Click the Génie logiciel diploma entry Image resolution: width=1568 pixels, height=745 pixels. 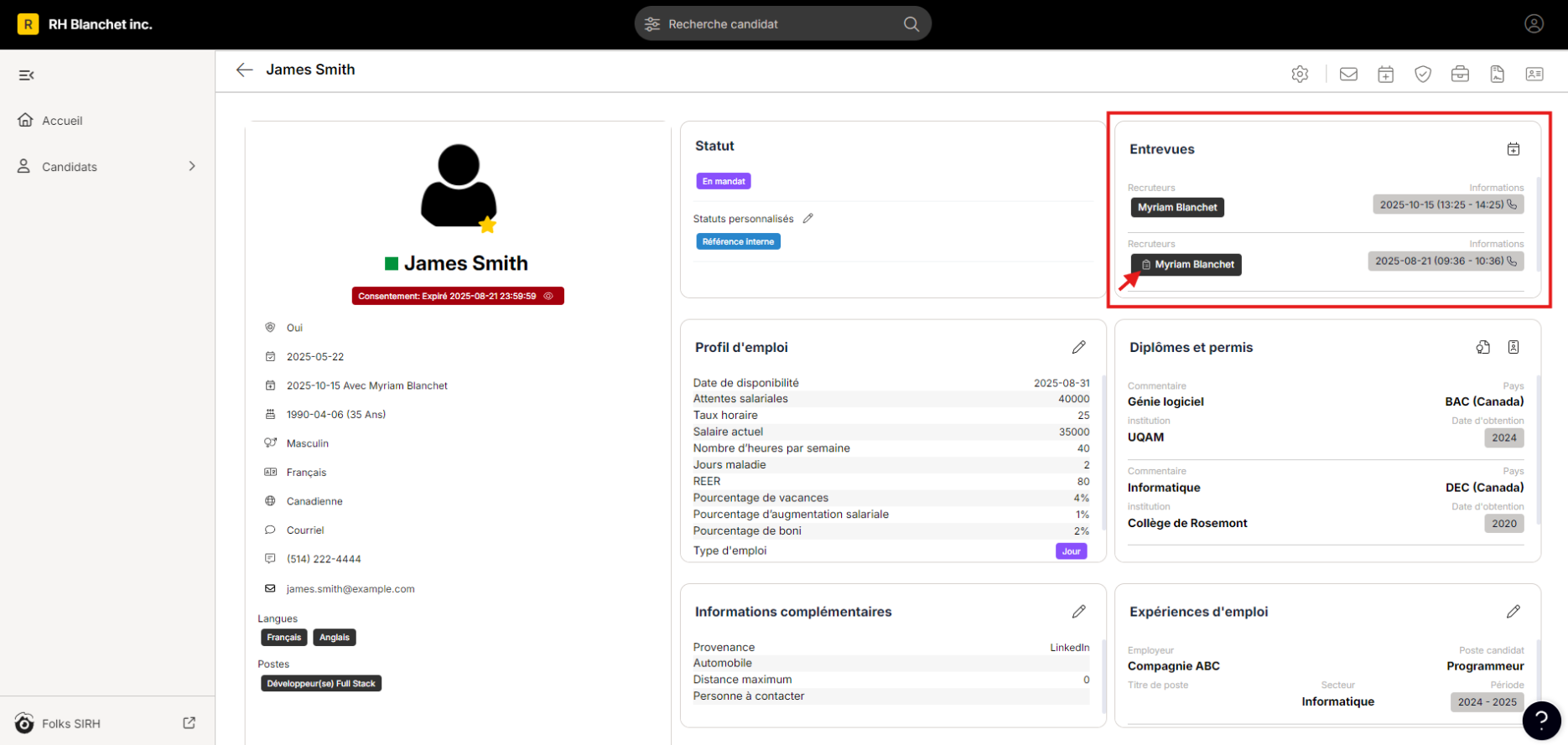[x=1166, y=401]
